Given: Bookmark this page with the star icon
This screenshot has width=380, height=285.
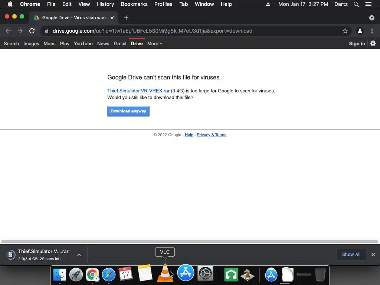Looking at the screenshot, I should click(x=345, y=31).
